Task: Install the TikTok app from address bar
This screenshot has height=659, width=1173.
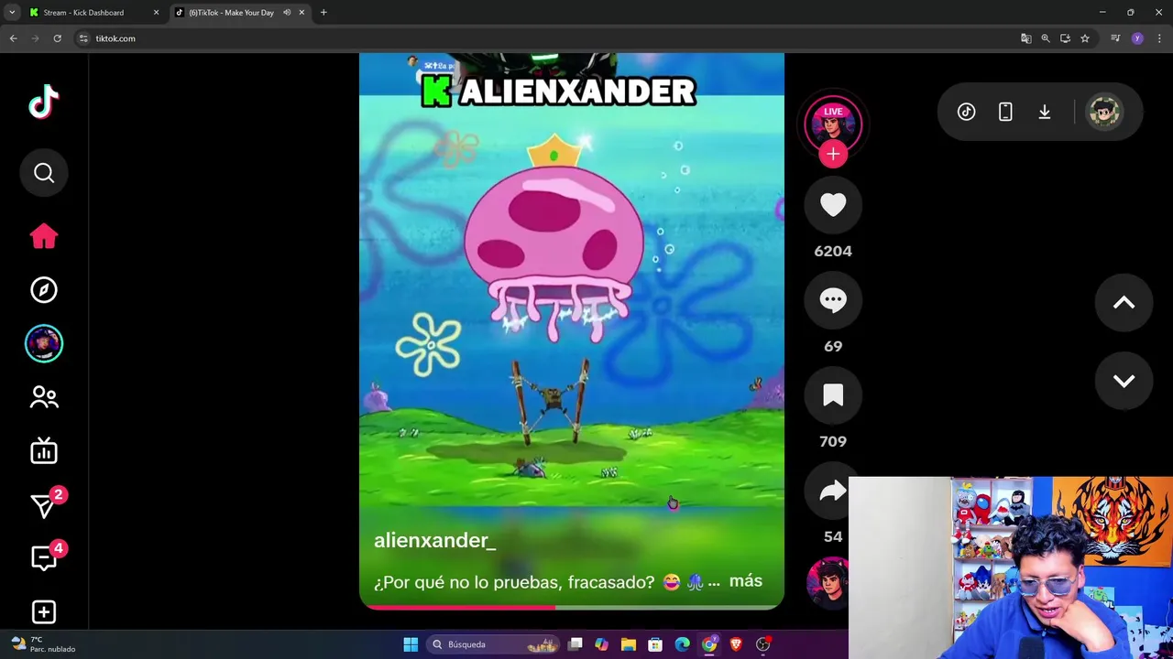Action: click(x=1065, y=38)
